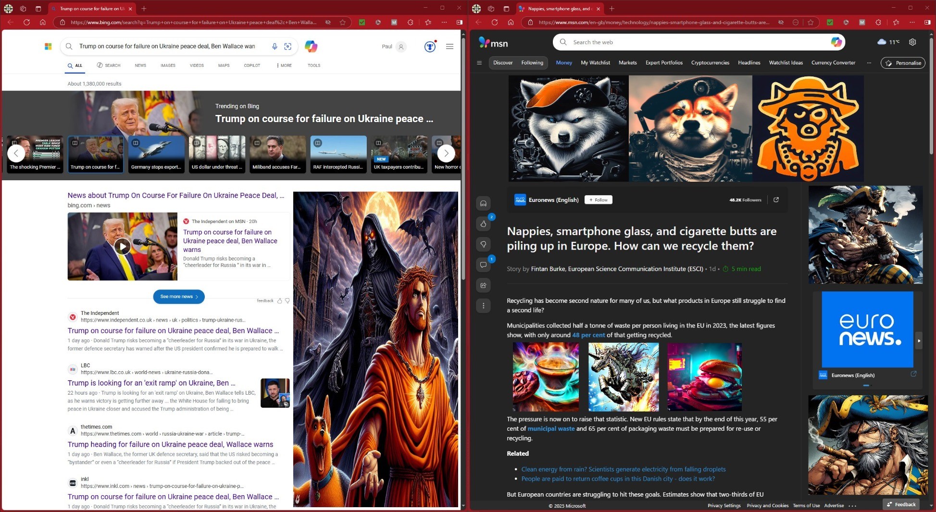Screen dimensions: 936x512
Task: Click the MSN settings gear icon
Action: [x=912, y=42]
